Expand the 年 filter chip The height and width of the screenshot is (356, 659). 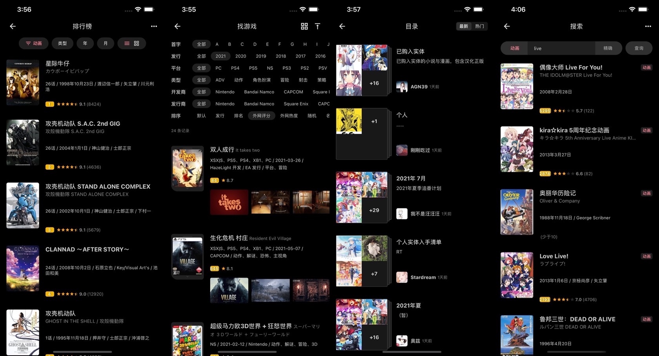coord(85,43)
